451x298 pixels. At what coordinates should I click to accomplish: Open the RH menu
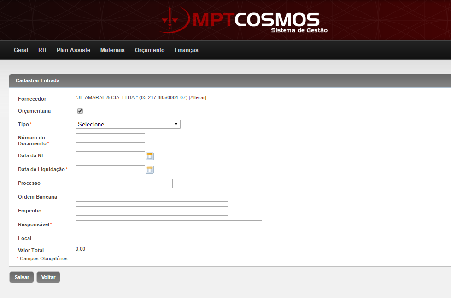point(42,50)
